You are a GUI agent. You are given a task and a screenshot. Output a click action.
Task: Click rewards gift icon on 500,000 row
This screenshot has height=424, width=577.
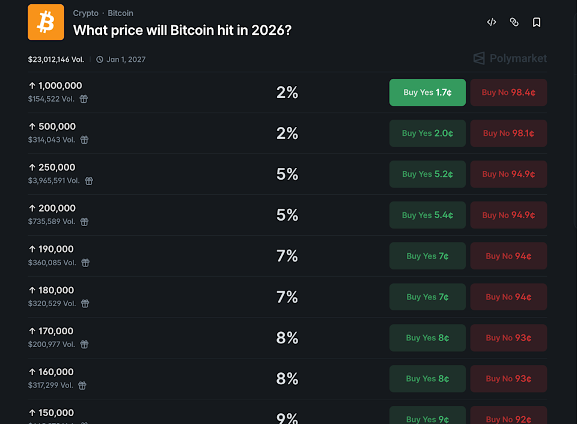(84, 140)
